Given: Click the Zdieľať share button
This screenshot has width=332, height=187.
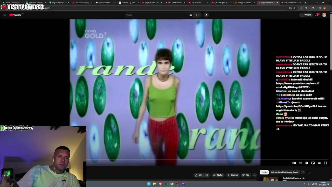Looking at the screenshot, I should 218,175.
